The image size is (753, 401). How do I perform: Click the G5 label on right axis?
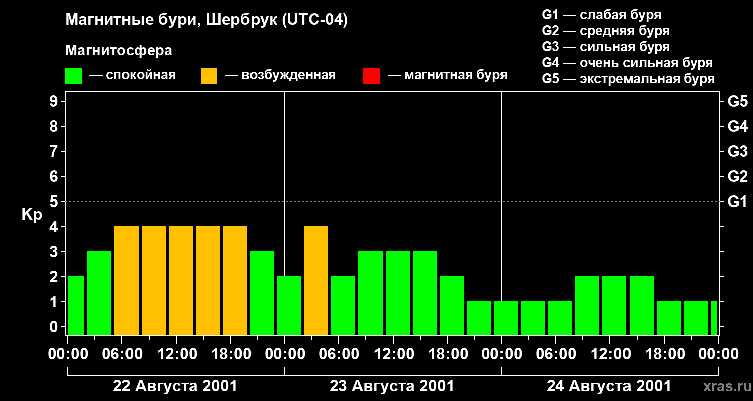coord(737,101)
